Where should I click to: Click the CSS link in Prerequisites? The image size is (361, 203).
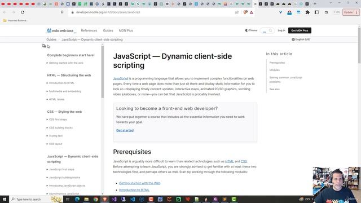coord(244,161)
